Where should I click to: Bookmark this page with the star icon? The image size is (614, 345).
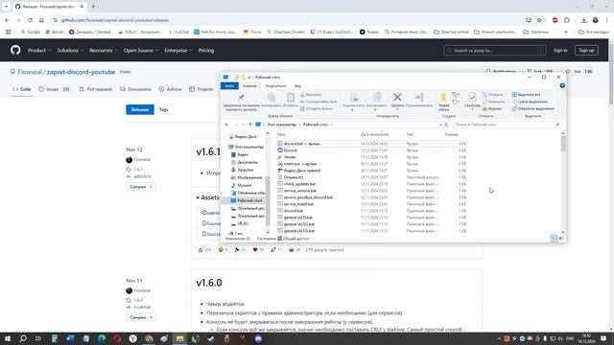pyautogui.click(x=539, y=20)
